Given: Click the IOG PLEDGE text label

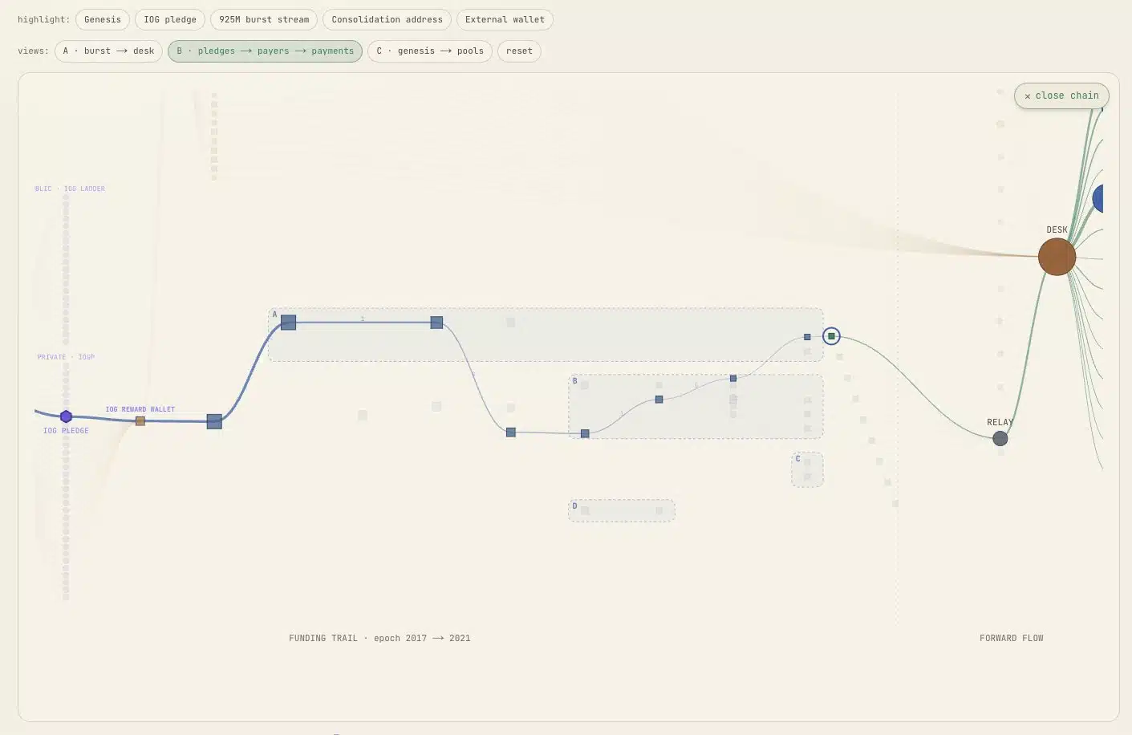Looking at the screenshot, I should [x=66, y=430].
